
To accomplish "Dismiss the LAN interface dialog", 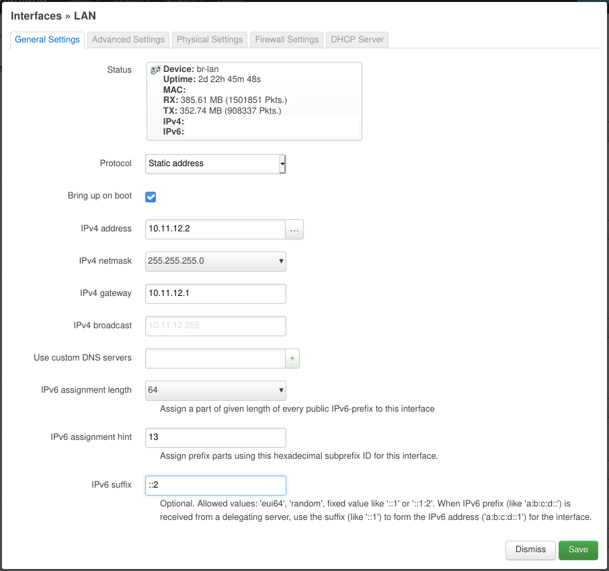I will [530, 549].
